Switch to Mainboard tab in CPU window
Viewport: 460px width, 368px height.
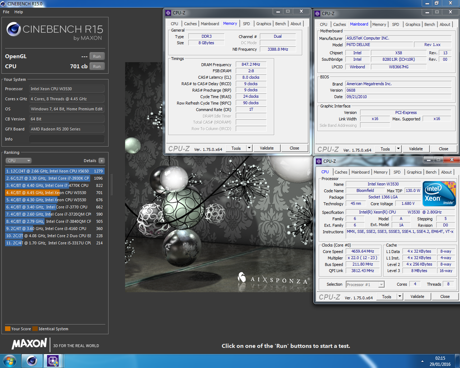(x=360, y=172)
